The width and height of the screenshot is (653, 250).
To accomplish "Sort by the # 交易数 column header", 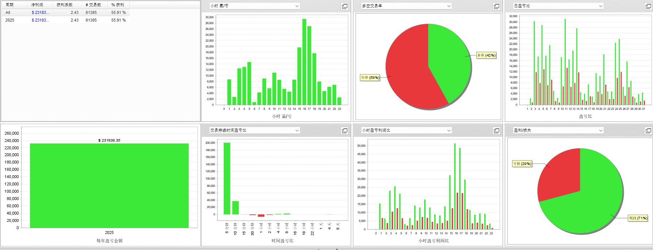I will (93, 5).
